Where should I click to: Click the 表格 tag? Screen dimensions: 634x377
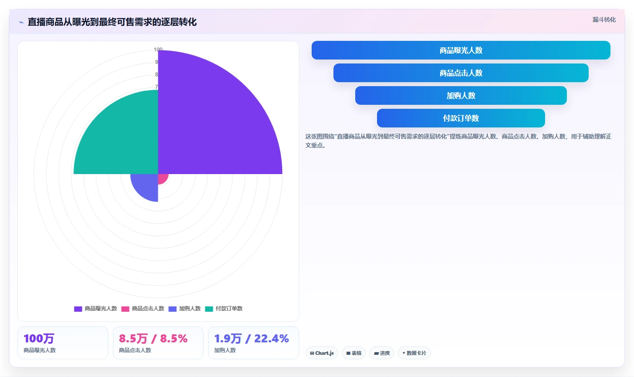(x=354, y=353)
